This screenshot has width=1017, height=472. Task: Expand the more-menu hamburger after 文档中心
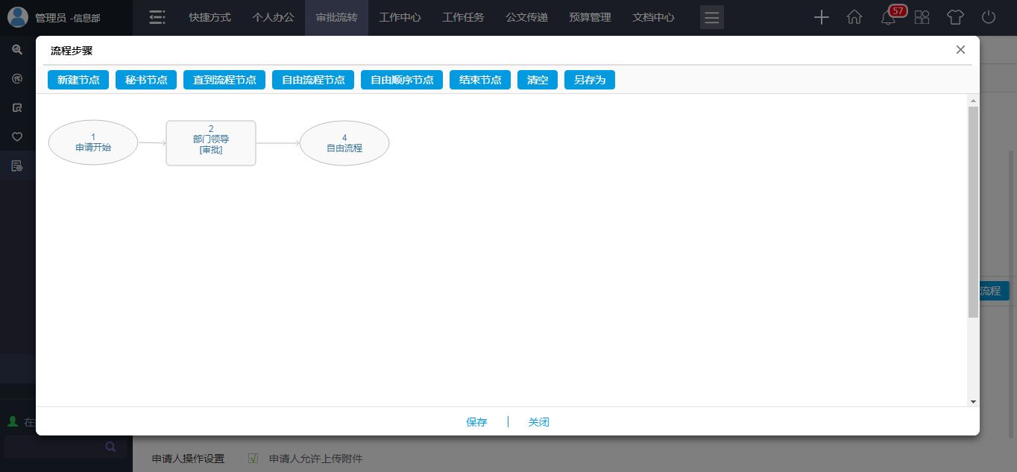coord(711,18)
